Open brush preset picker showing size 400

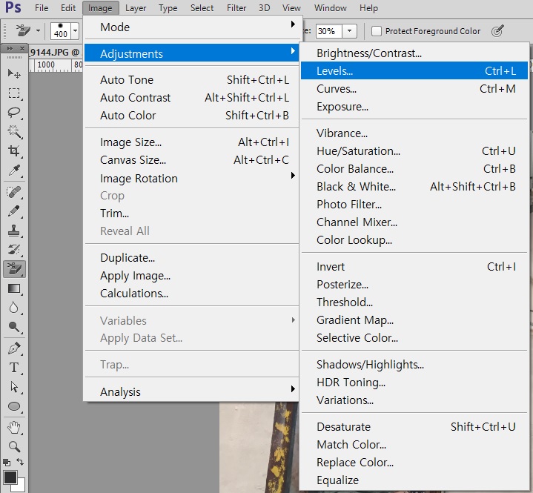point(75,31)
